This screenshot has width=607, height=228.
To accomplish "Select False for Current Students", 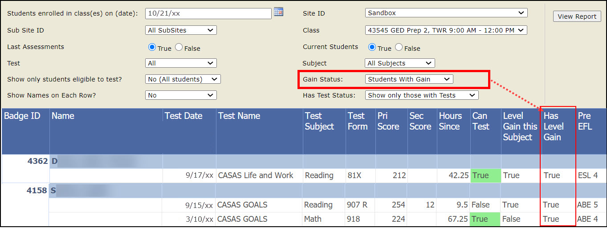I will (x=399, y=47).
